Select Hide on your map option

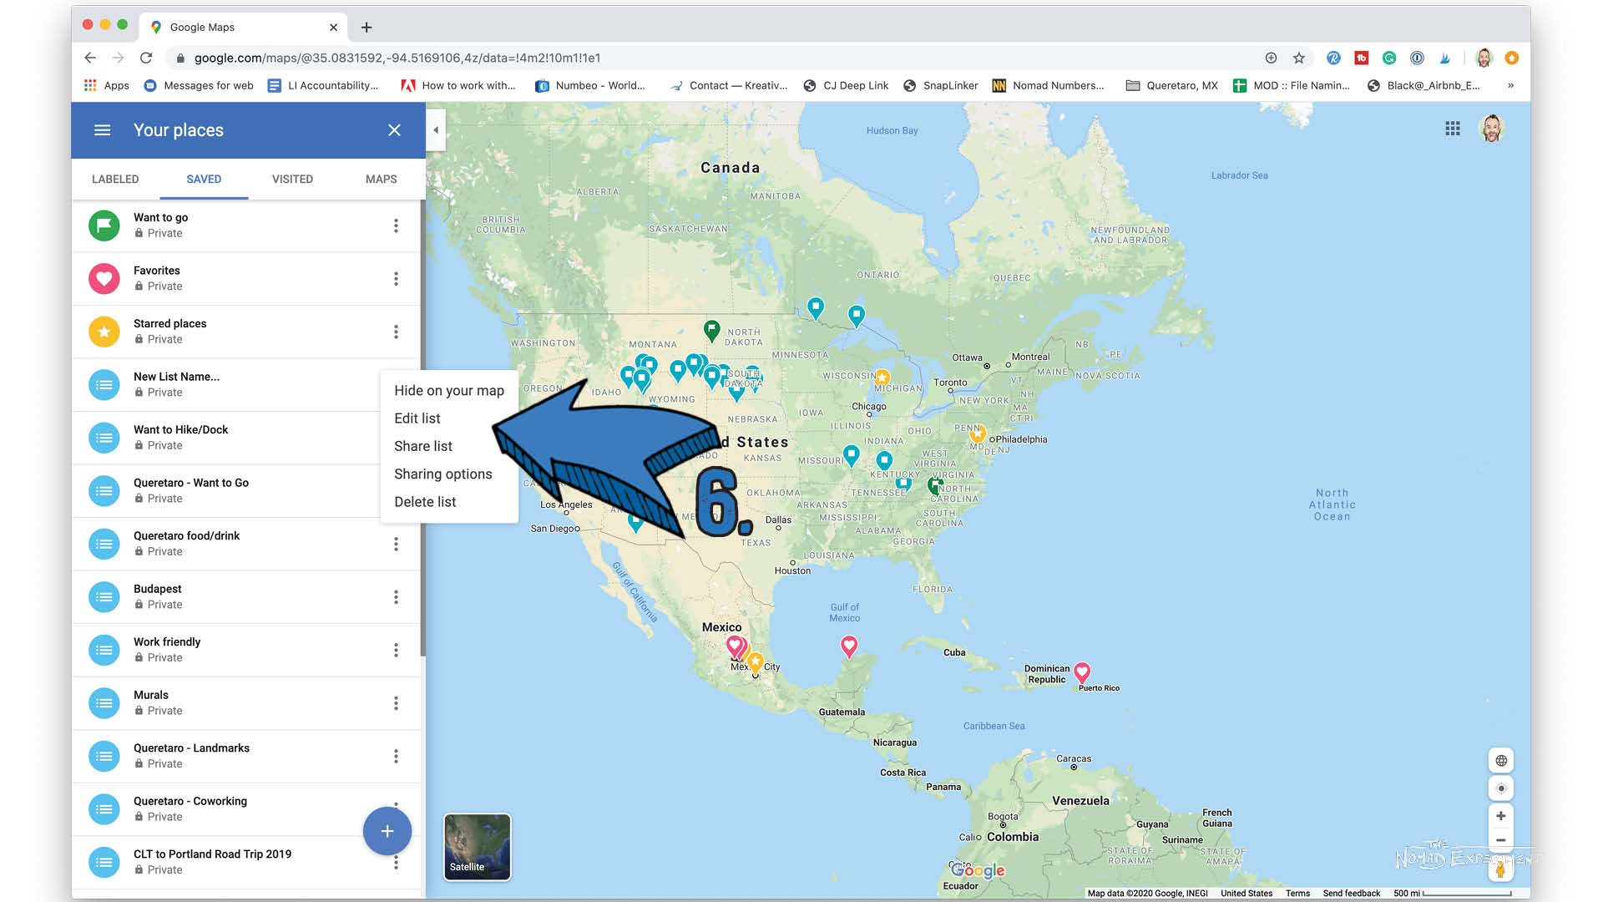448,391
